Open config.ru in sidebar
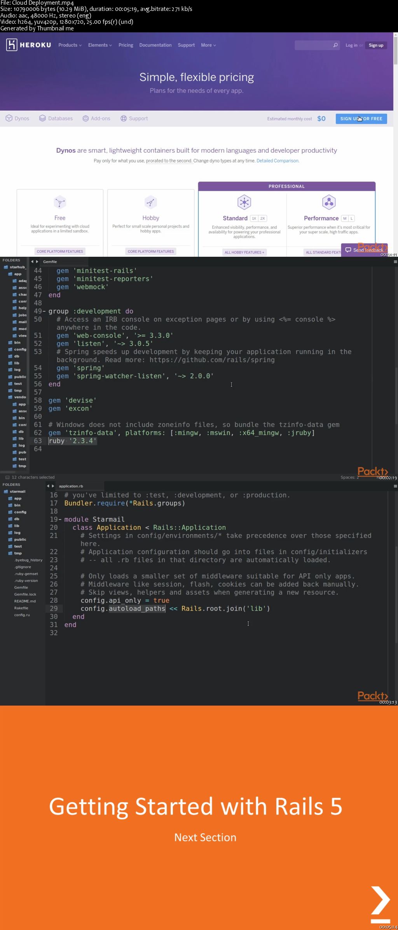The image size is (398, 930). tap(22, 615)
